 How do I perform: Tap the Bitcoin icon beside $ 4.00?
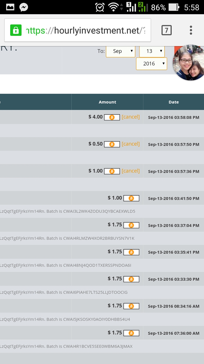pyautogui.click(x=112, y=117)
